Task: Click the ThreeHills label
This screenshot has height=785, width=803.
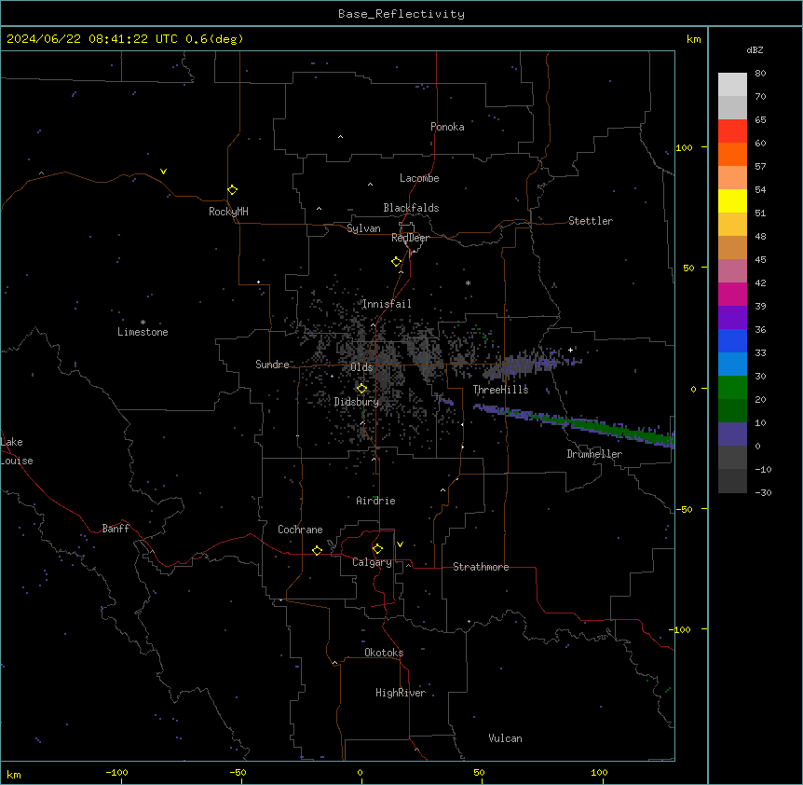Action: tap(500, 390)
